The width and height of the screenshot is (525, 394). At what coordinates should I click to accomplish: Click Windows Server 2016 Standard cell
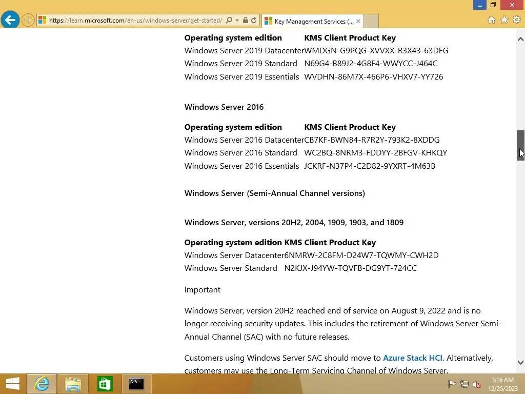pyautogui.click(x=241, y=153)
